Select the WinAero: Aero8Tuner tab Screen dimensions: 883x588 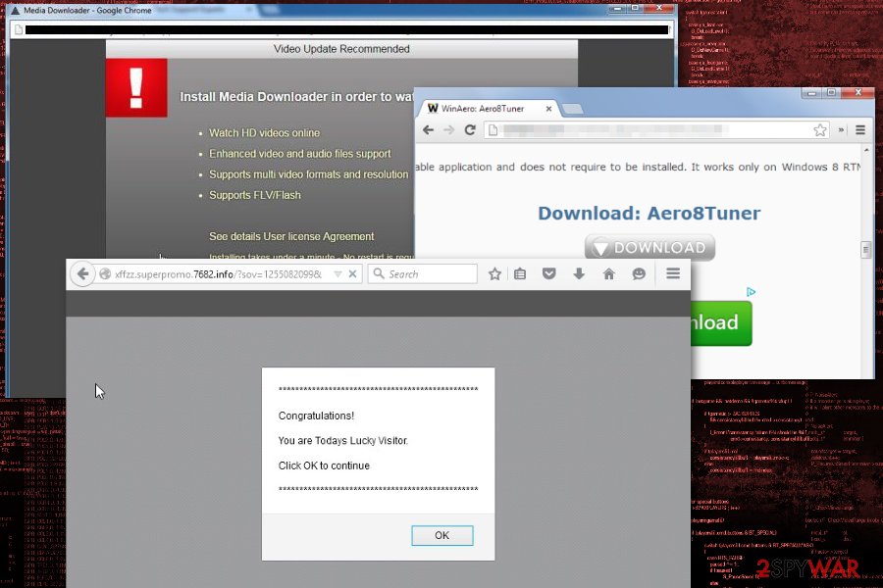coord(487,109)
